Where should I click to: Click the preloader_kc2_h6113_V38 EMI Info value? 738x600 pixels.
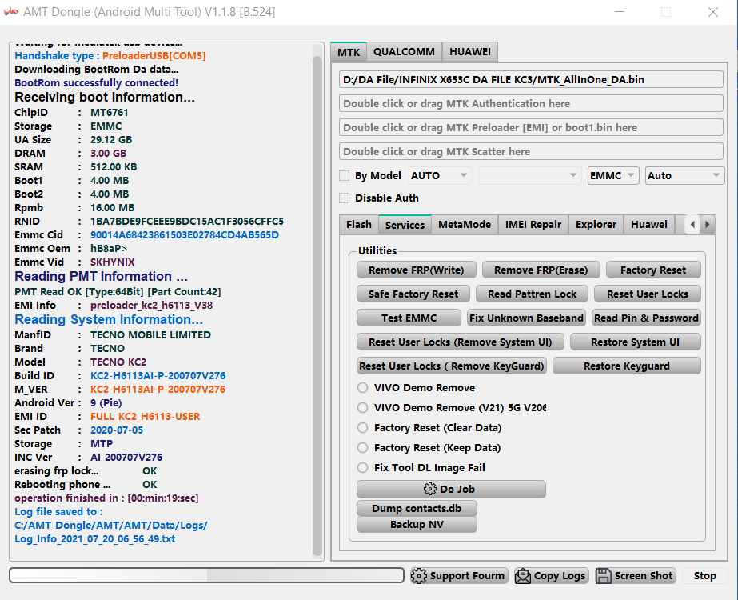(152, 305)
